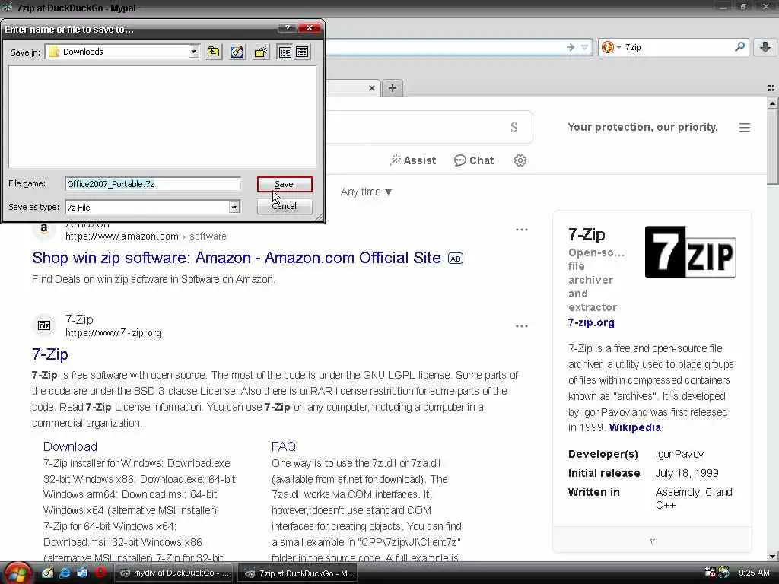Click the File name input field
The height and width of the screenshot is (584, 779).
[153, 184]
